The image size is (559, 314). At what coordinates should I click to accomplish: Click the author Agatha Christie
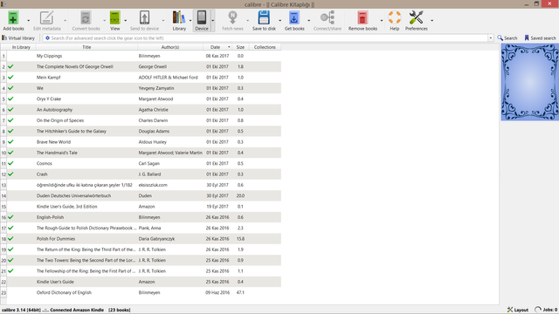pos(154,110)
